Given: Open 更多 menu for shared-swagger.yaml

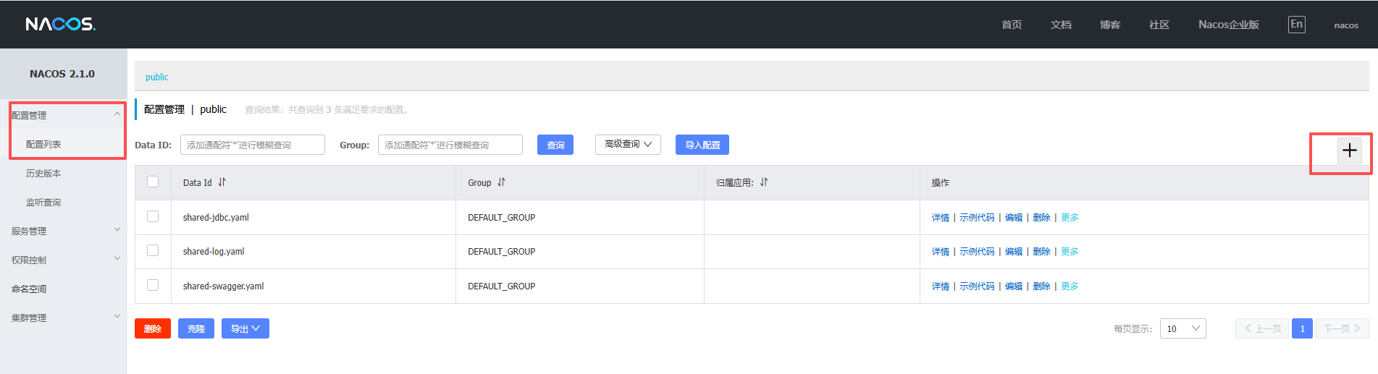Looking at the screenshot, I should point(1070,286).
